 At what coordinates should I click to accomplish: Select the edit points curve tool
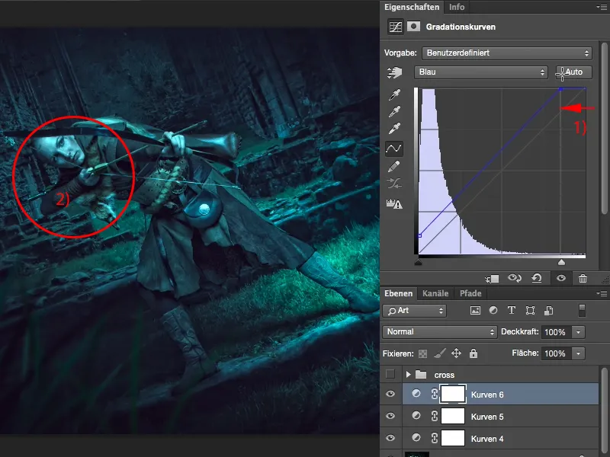pos(393,149)
